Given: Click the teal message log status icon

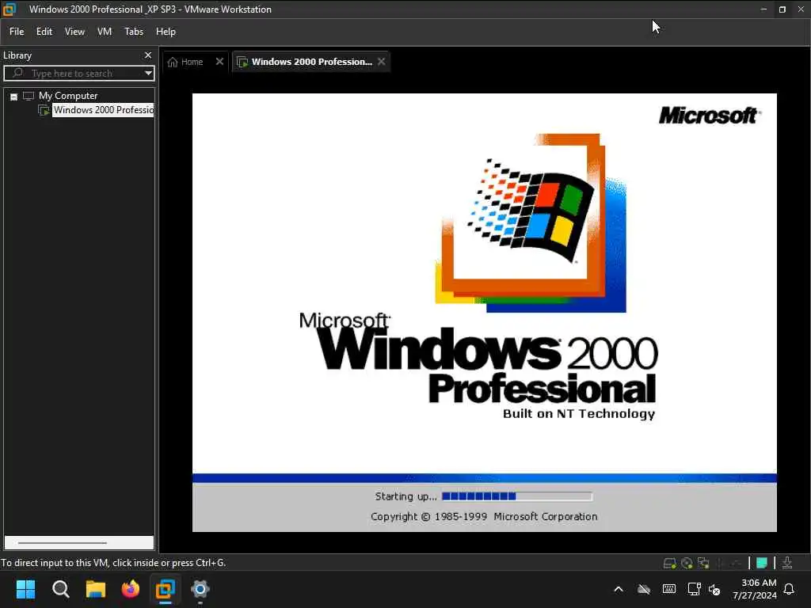Looking at the screenshot, I should [x=762, y=563].
